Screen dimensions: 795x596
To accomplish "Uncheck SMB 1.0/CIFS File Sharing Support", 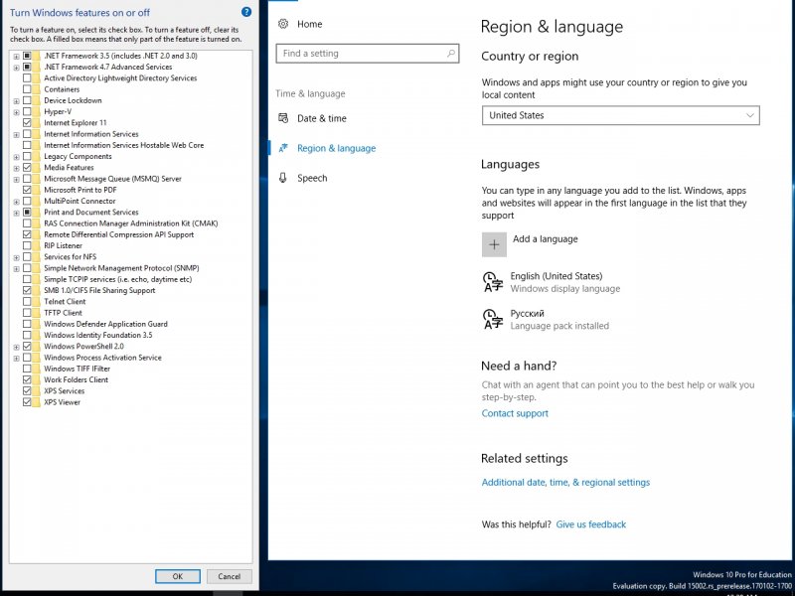I will 27,290.
